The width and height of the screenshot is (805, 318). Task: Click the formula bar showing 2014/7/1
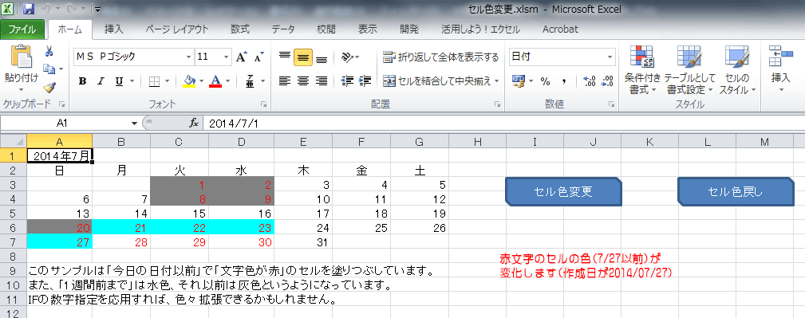point(503,123)
